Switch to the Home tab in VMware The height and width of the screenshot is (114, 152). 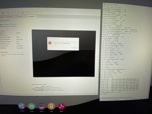[x=2, y=17]
